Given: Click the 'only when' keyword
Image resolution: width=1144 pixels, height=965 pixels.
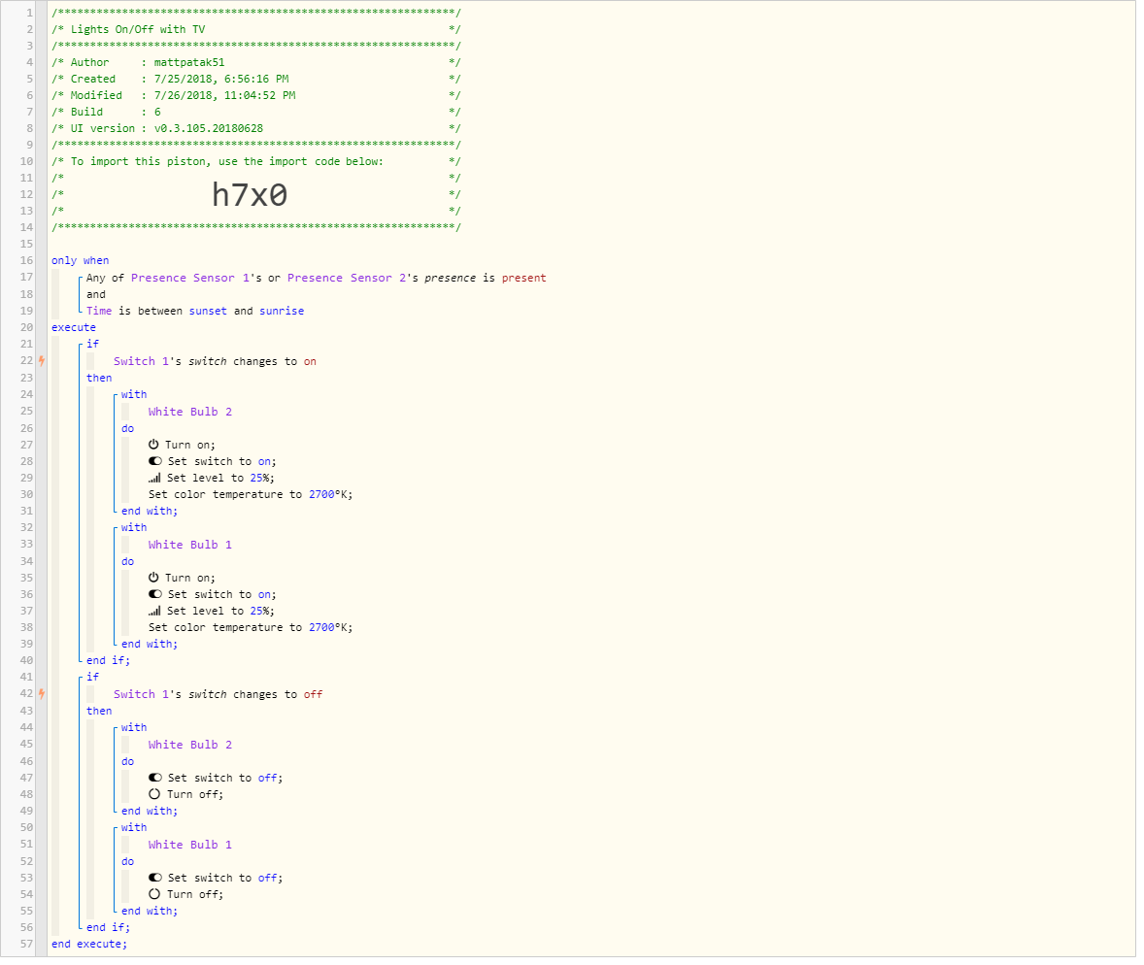Looking at the screenshot, I should [81, 260].
